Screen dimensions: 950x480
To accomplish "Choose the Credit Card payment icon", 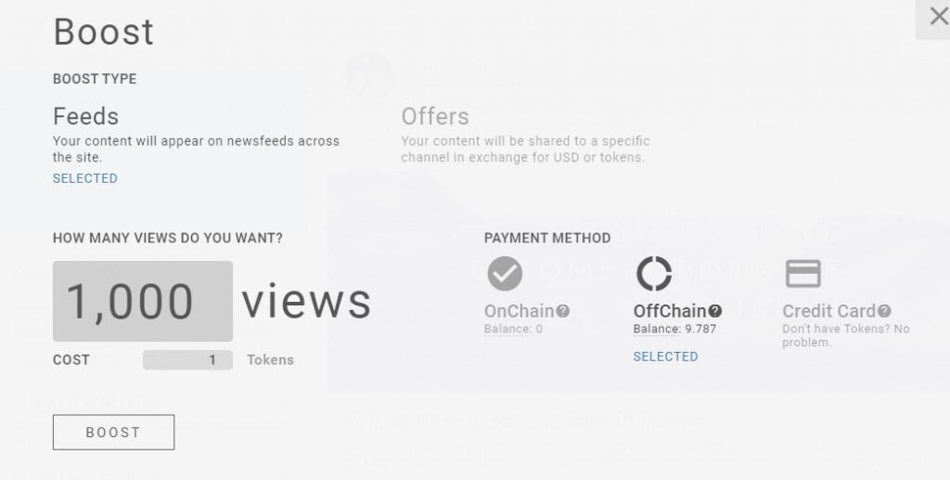I will pos(802,274).
